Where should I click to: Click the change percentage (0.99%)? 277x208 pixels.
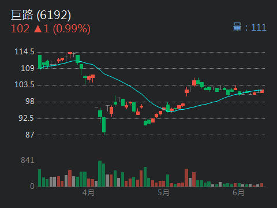click(72, 29)
